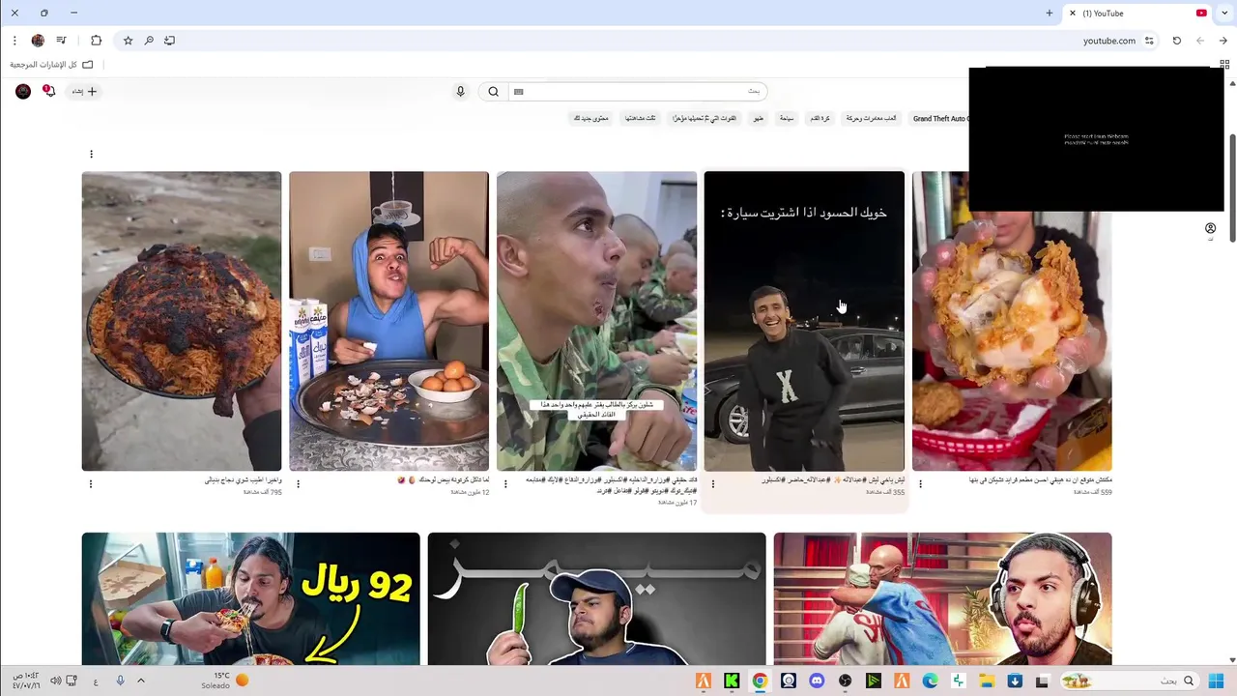Open the soldiers eating Short
This screenshot has height=696, width=1237.
(x=596, y=321)
